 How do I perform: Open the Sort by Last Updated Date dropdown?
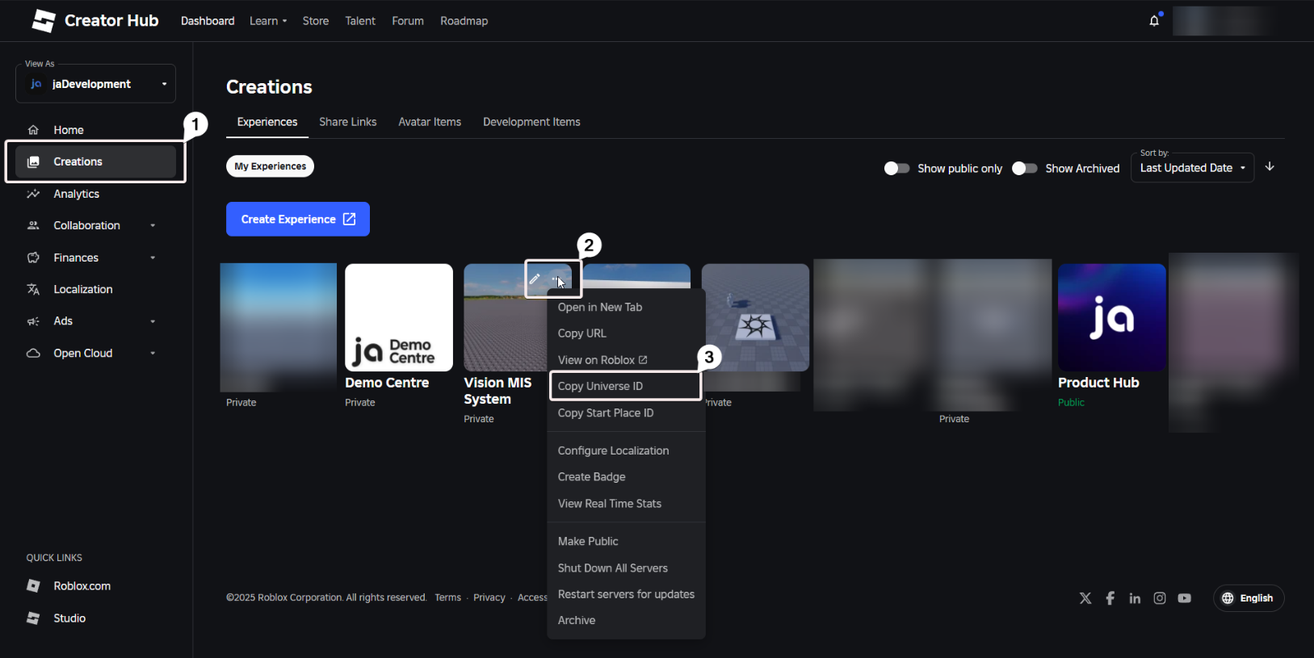point(1192,168)
